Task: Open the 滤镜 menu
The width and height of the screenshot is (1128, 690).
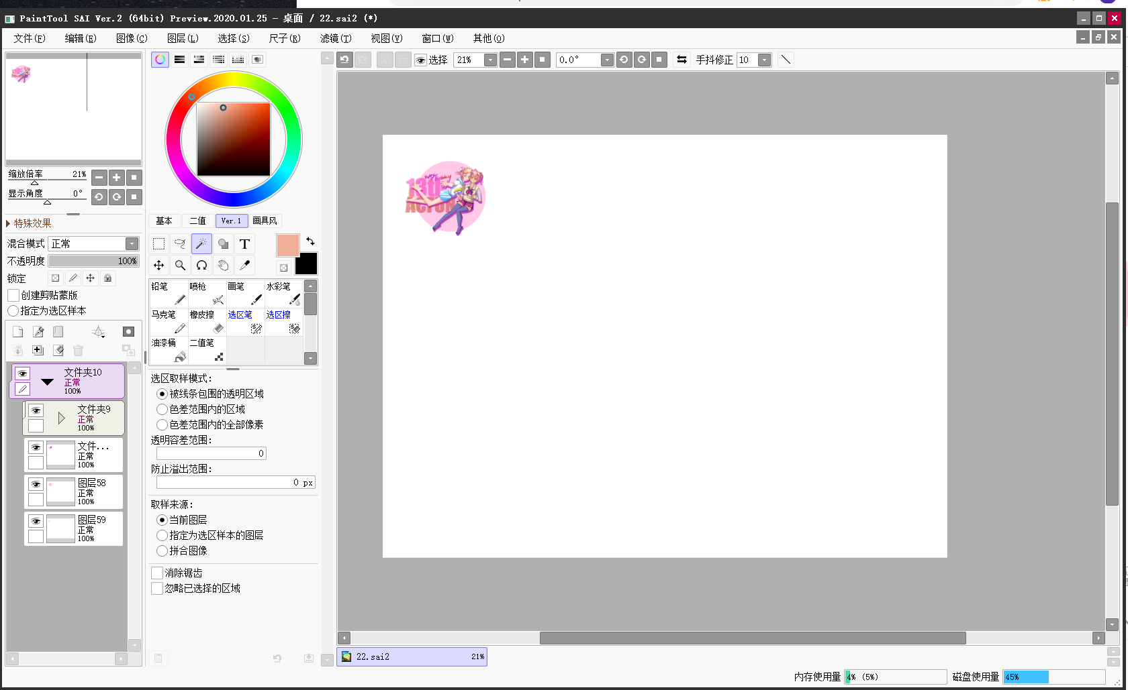Action: pos(335,38)
